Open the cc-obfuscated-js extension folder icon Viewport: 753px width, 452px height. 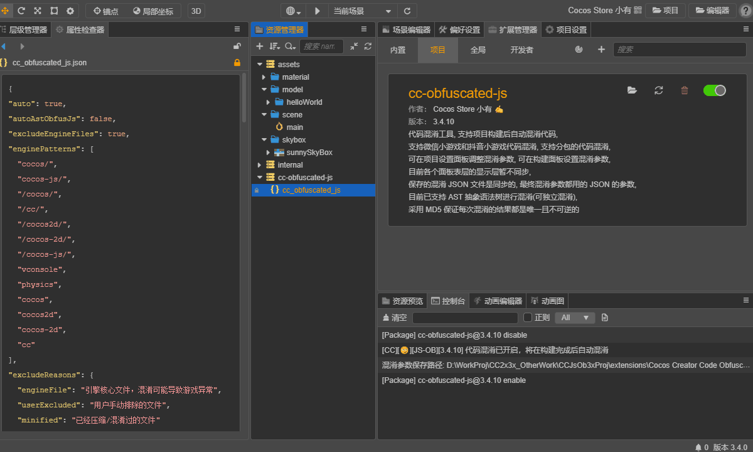(x=632, y=90)
